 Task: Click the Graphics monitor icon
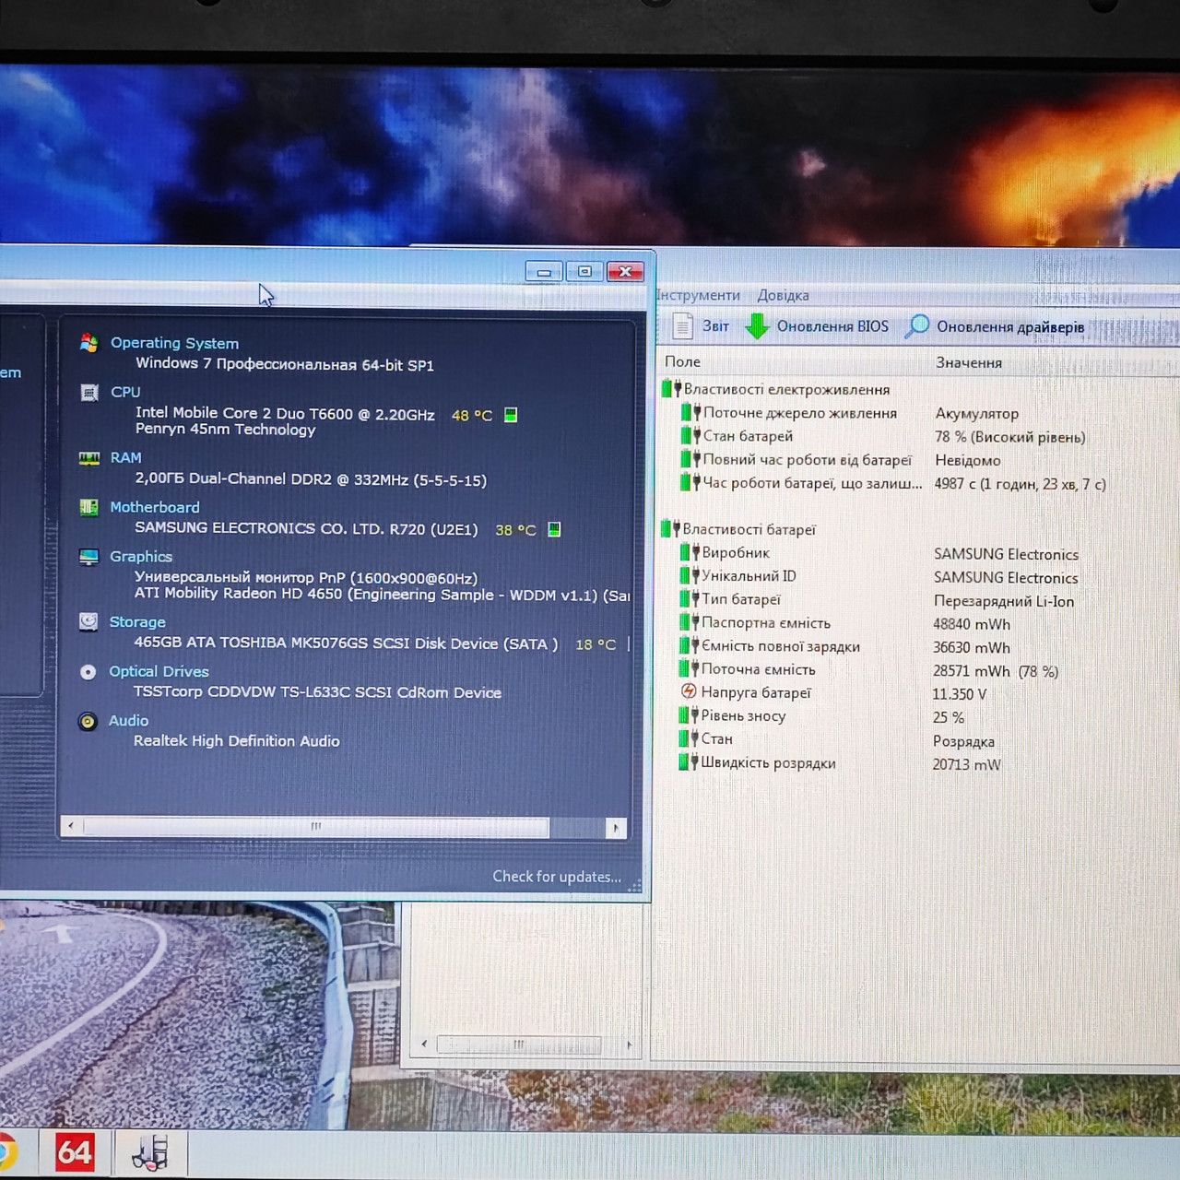coord(88,557)
